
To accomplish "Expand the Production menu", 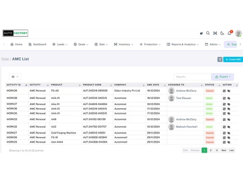I will [150, 44].
